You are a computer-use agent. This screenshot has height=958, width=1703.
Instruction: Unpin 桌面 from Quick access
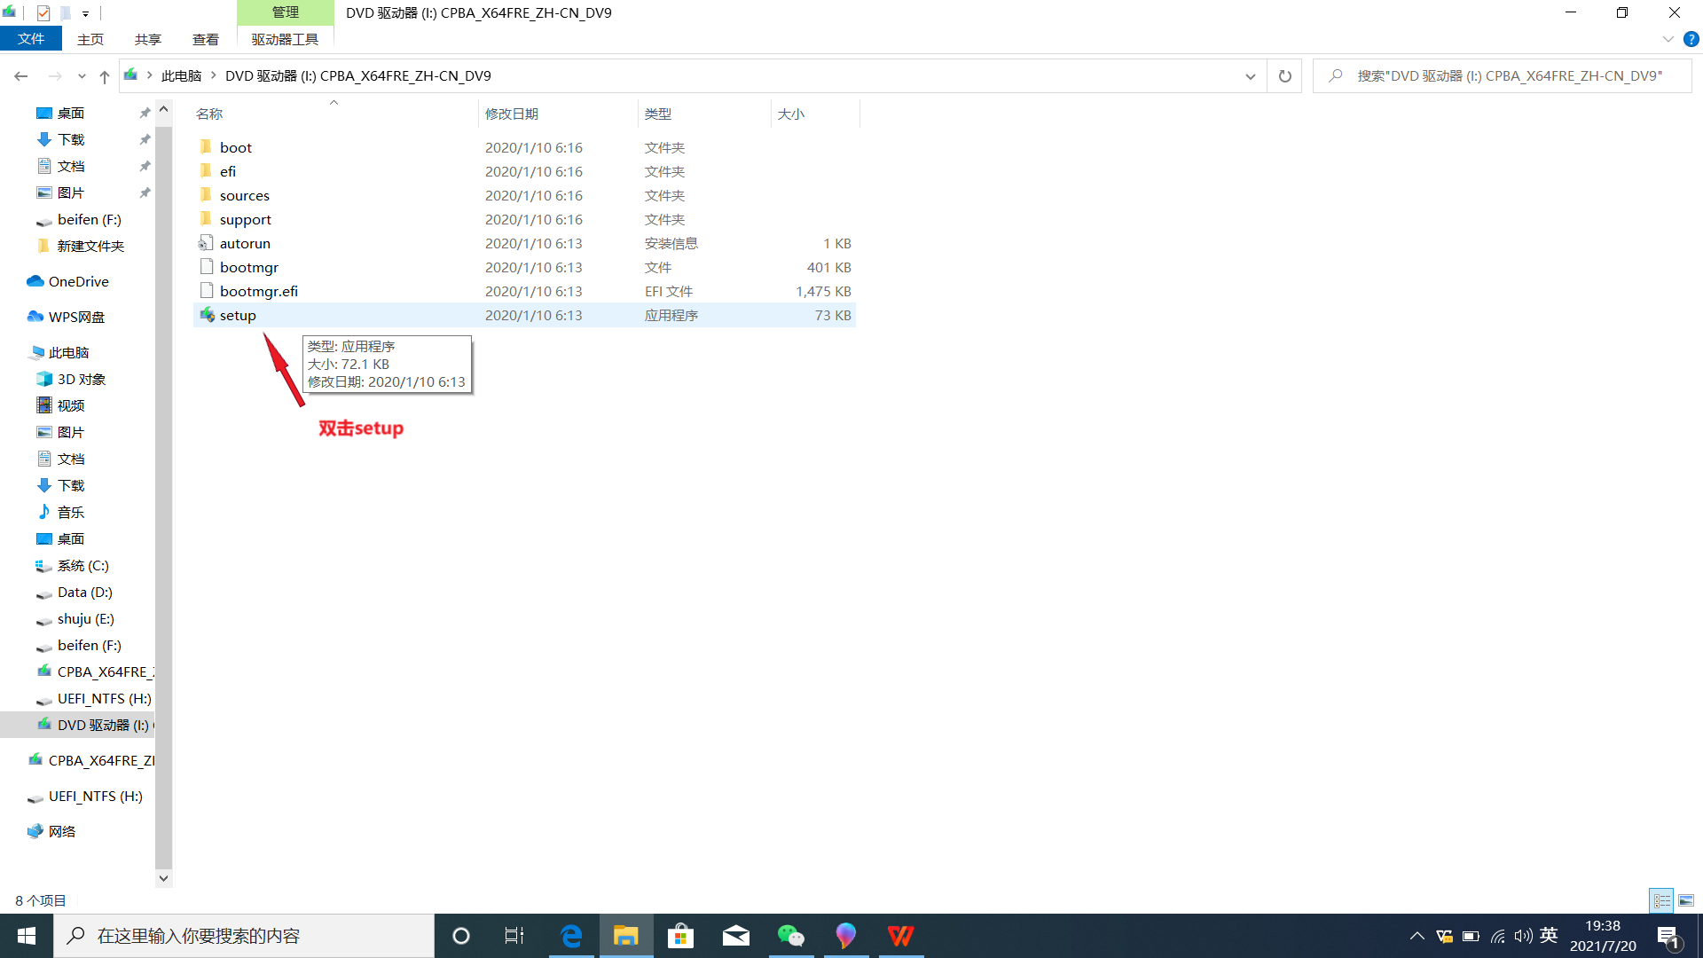[x=145, y=113]
